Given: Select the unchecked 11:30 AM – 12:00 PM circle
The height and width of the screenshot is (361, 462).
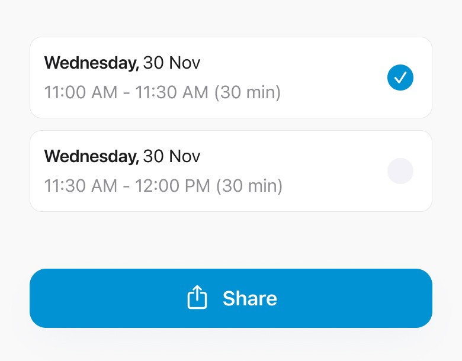Looking at the screenshot, I should 400,171.
